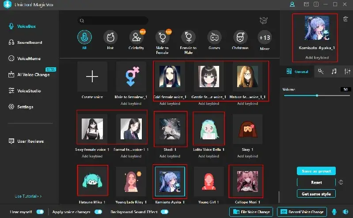
Task: Open User Reviews in the sidebar
Action: [x=26, y=141]
